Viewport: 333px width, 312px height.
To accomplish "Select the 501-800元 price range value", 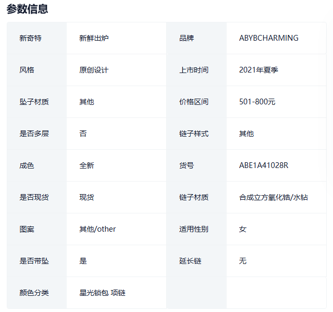I will tap(257, 102).
